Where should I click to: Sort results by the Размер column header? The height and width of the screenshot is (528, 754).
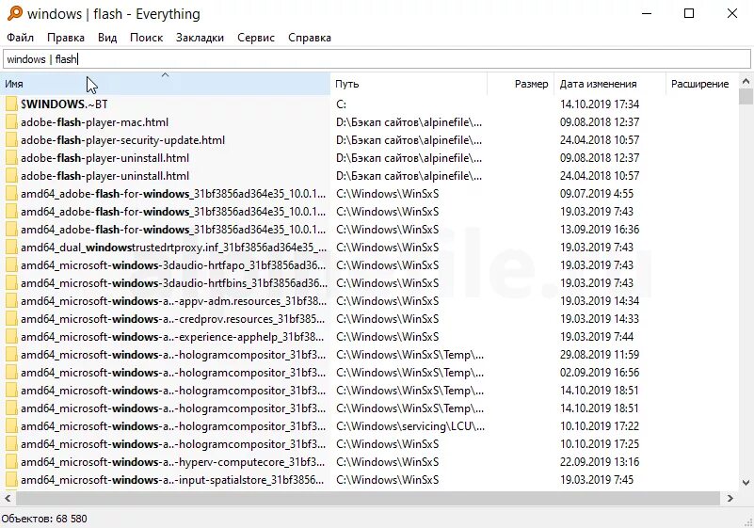click(x=521, y=84)
